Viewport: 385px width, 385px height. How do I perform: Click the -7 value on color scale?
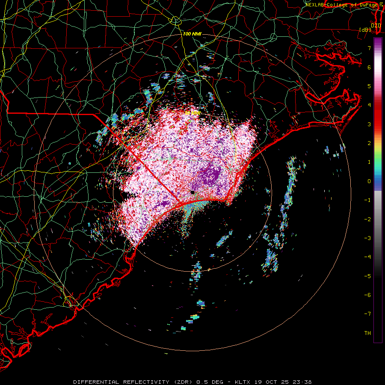(x=367, y=314)
